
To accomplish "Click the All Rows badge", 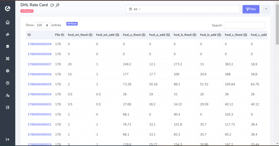I will coord(72,24).
